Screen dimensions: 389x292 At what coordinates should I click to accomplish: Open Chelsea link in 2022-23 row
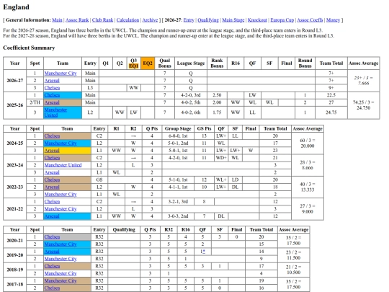coord(52,180)
